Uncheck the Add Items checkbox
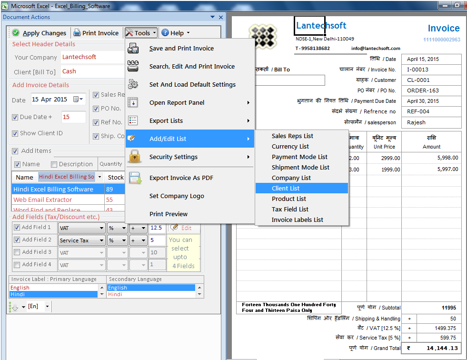 pos(15,151)
